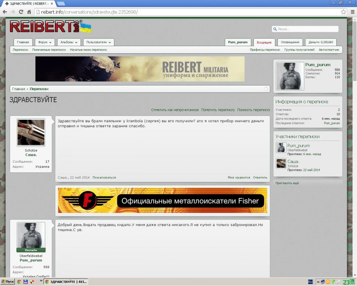
Task: Click the RSS page icon in breadcrumb bar
Action: (x=266, y=89)
